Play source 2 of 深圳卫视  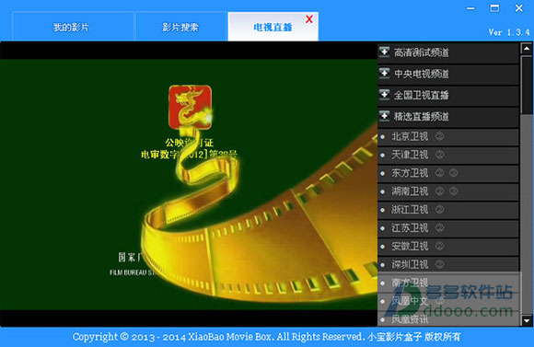coord(440,264)
